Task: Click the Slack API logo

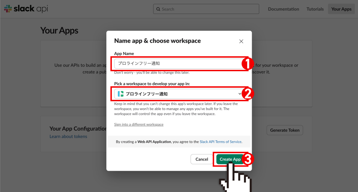Action: [26, 9]
